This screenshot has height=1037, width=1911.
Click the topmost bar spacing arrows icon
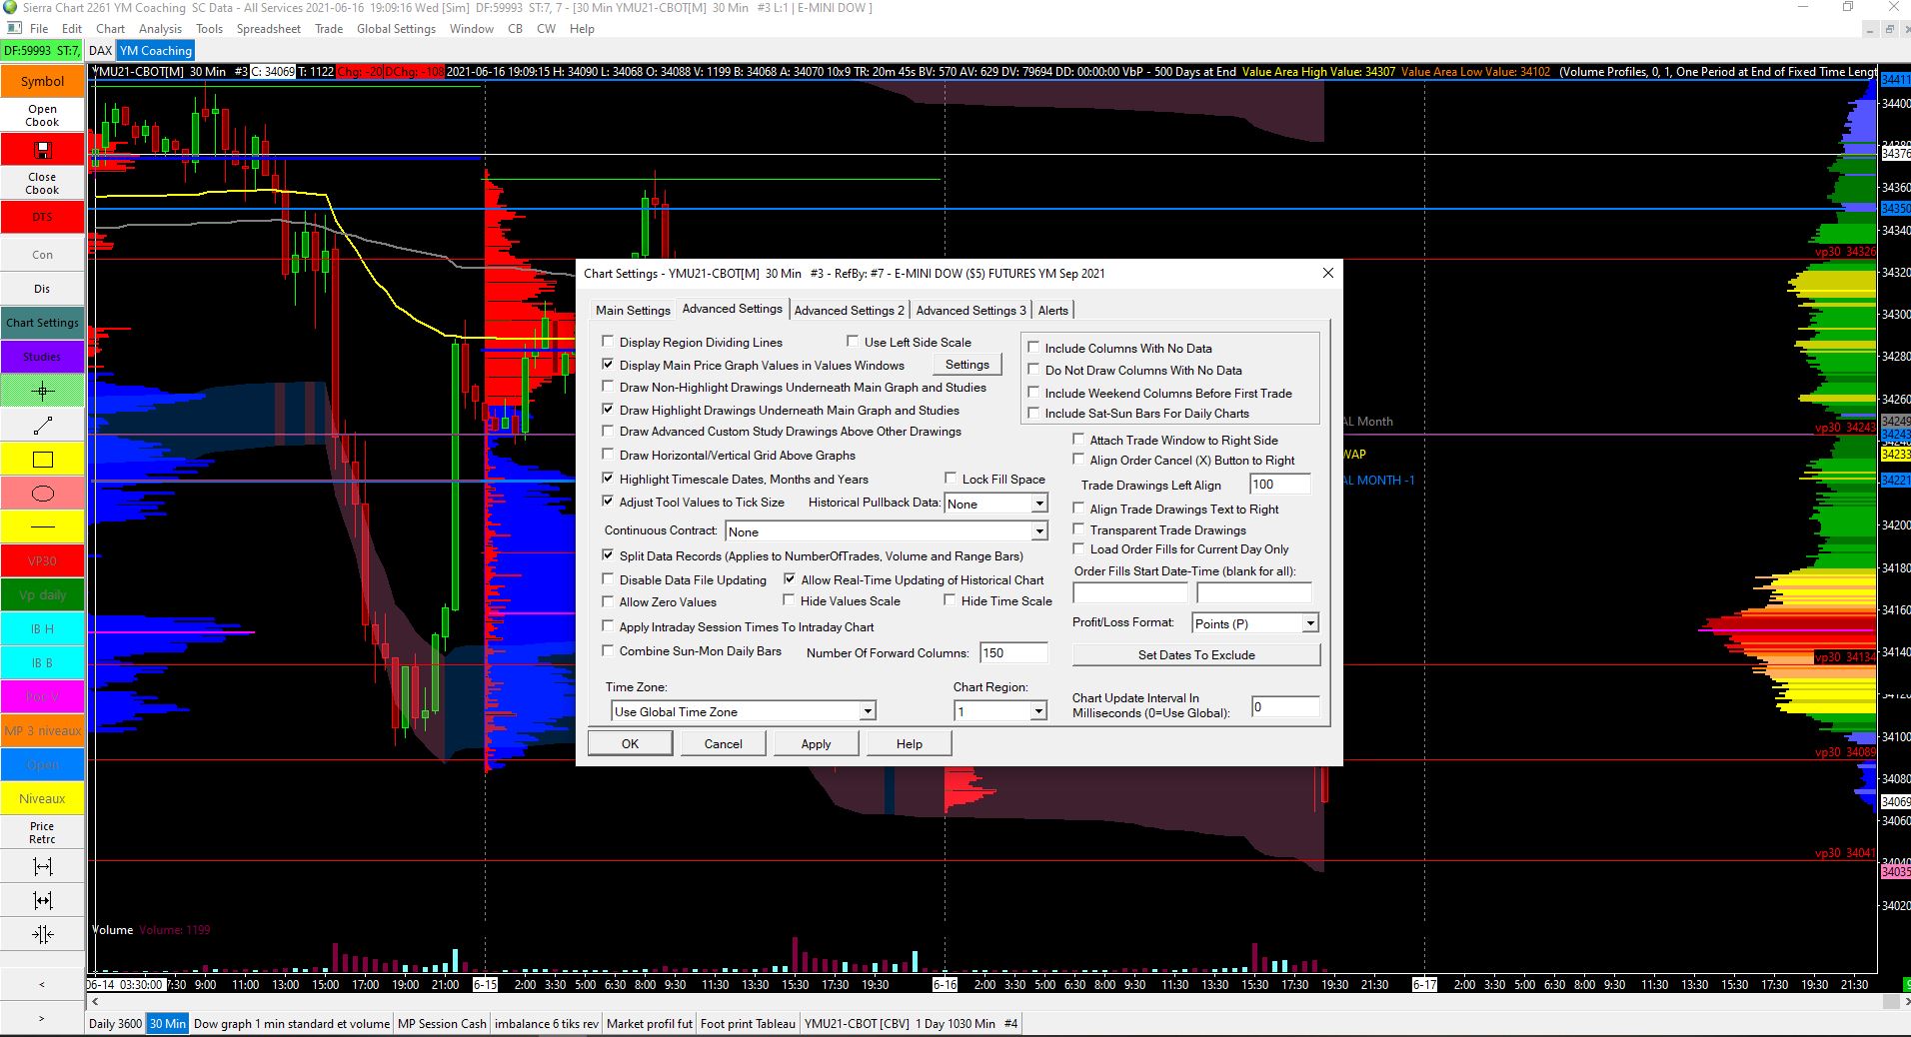(42, 866)
